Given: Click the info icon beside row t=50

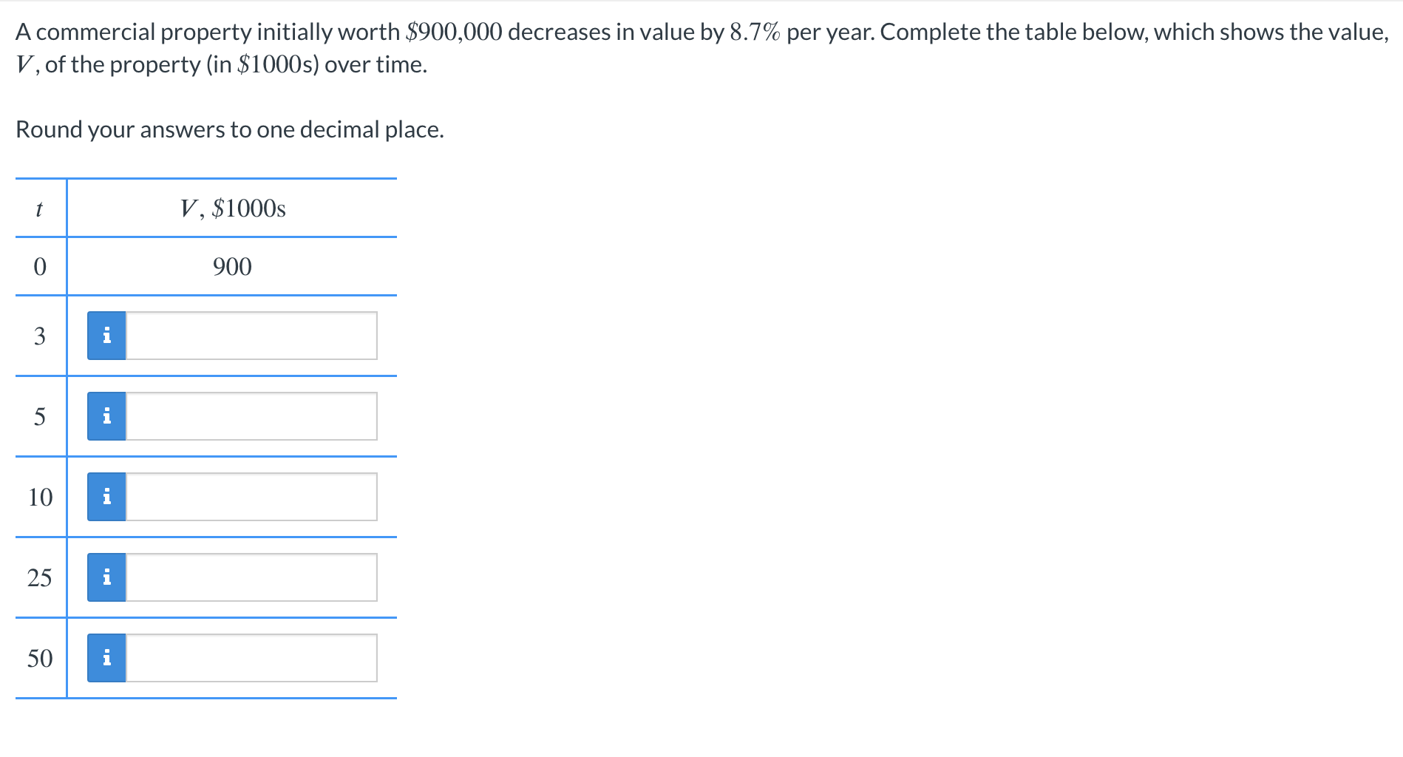Looking at the screenshot, I should click(x=106, y=657).
